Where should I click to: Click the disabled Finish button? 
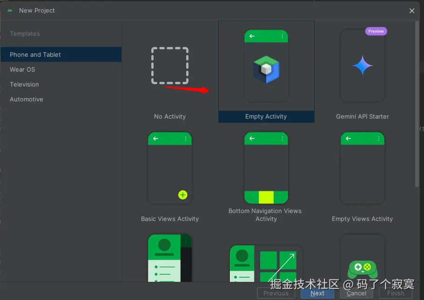pyautogui.click(x=396, y=293)
